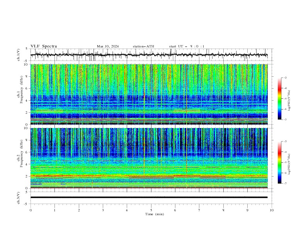
Task: Click the date label "Mar.10, 2024"
Action: tap(108, 46)
